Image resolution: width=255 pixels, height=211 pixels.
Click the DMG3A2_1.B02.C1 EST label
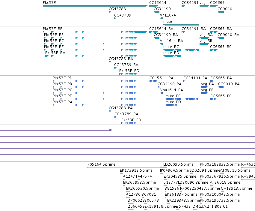tap(210, 206)
